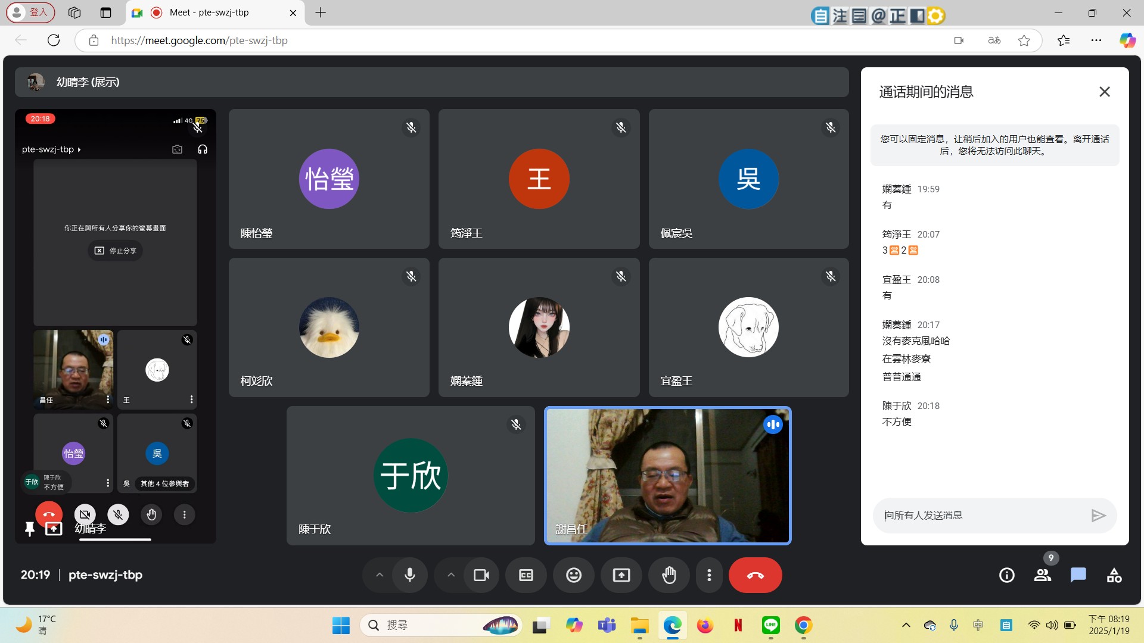Toggle the Meet camera button
Viewport: 1144px width, 643px height.
(x=481, y=575)
